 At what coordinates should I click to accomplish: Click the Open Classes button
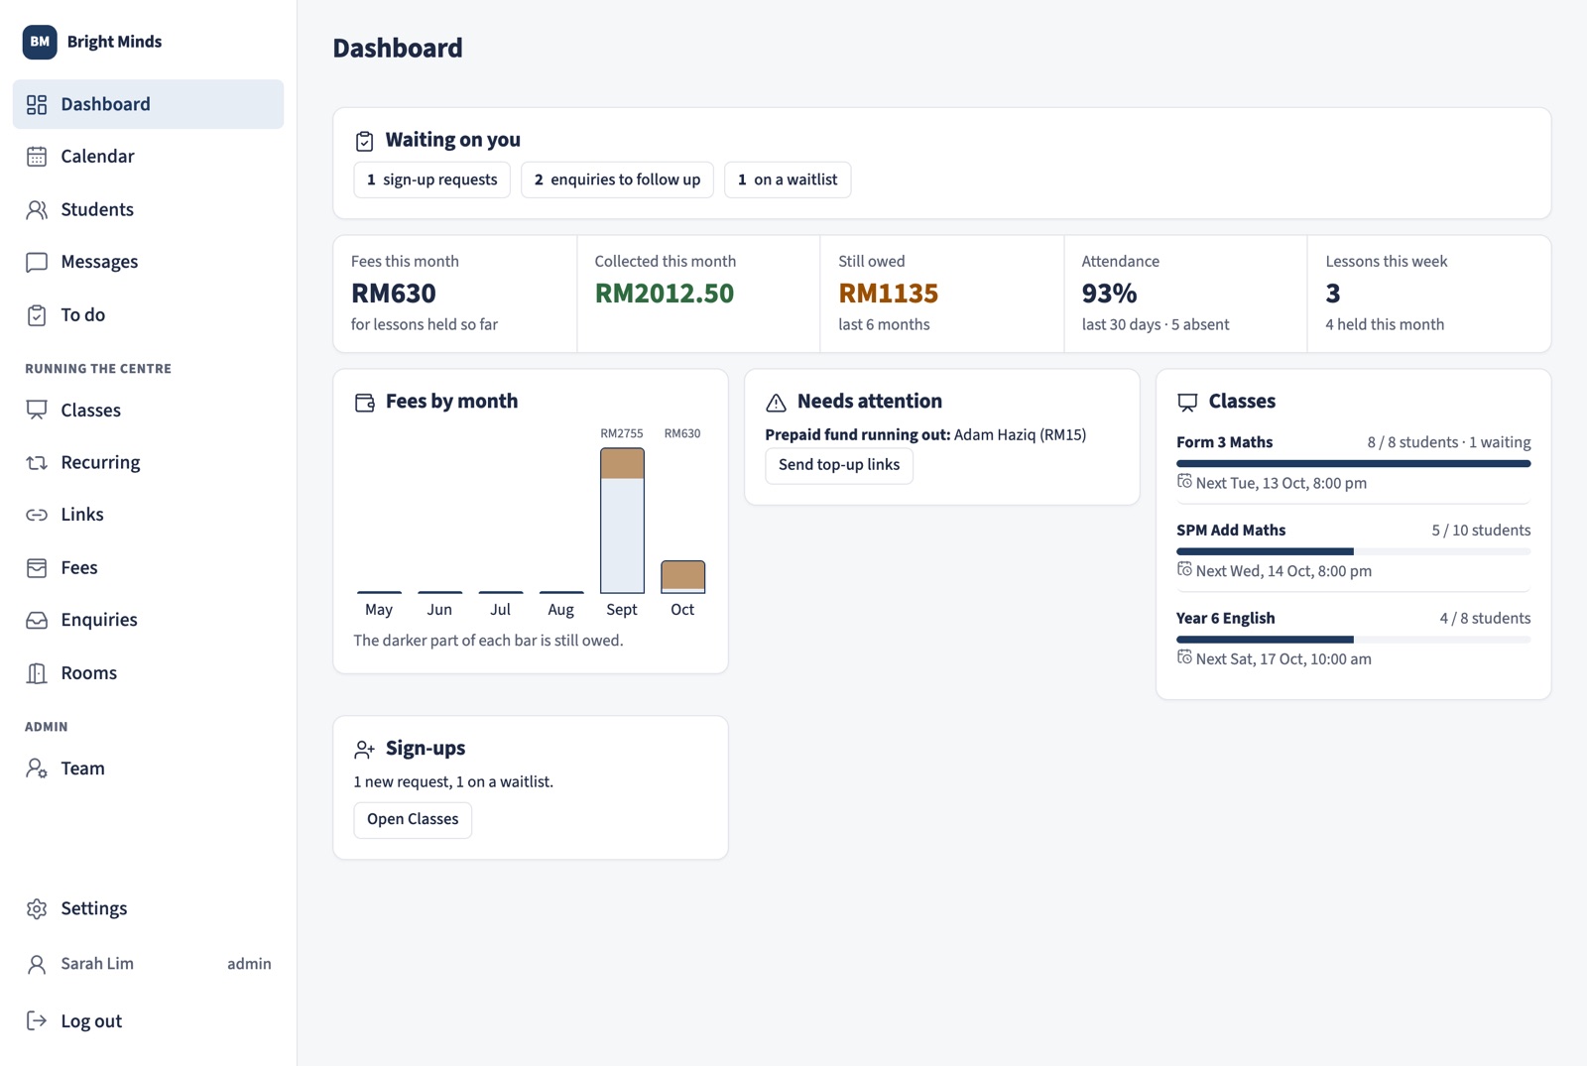point(413,819)
